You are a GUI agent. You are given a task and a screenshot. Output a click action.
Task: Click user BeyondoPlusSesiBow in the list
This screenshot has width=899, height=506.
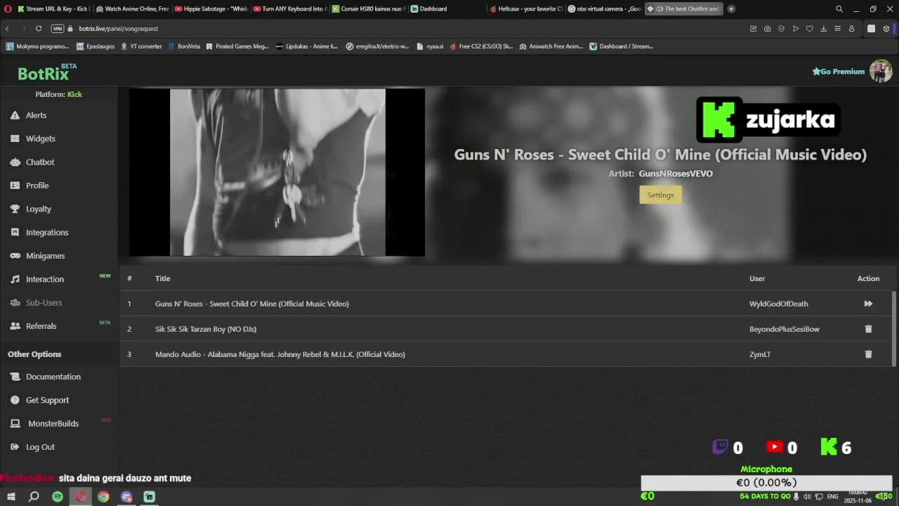(x=785, y=329)
